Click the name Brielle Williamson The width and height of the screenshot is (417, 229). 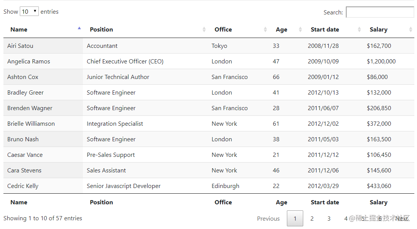click(x=31, y=124)
